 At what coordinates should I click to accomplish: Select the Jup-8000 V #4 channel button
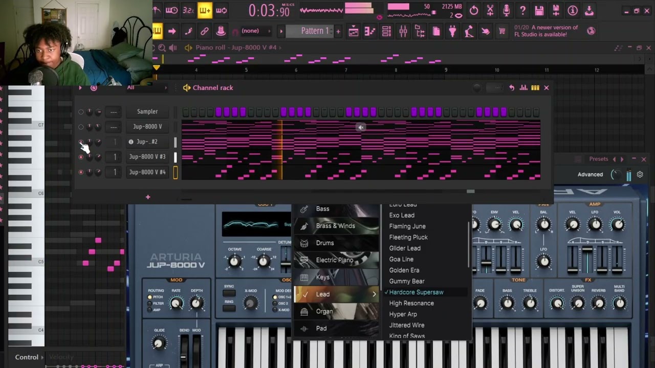point(147,172)
